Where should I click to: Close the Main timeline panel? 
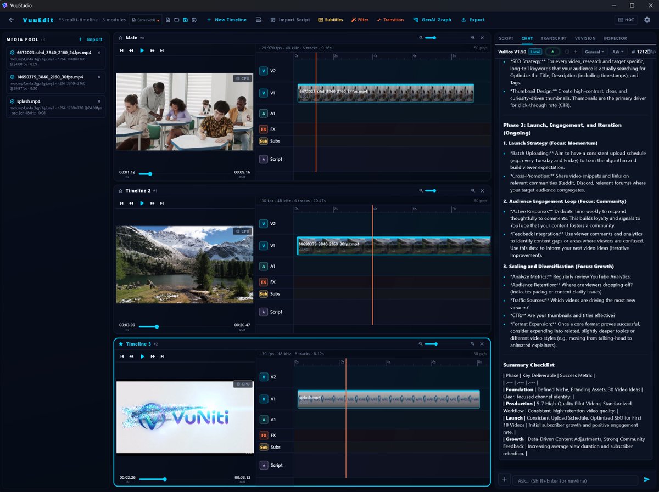482,38
